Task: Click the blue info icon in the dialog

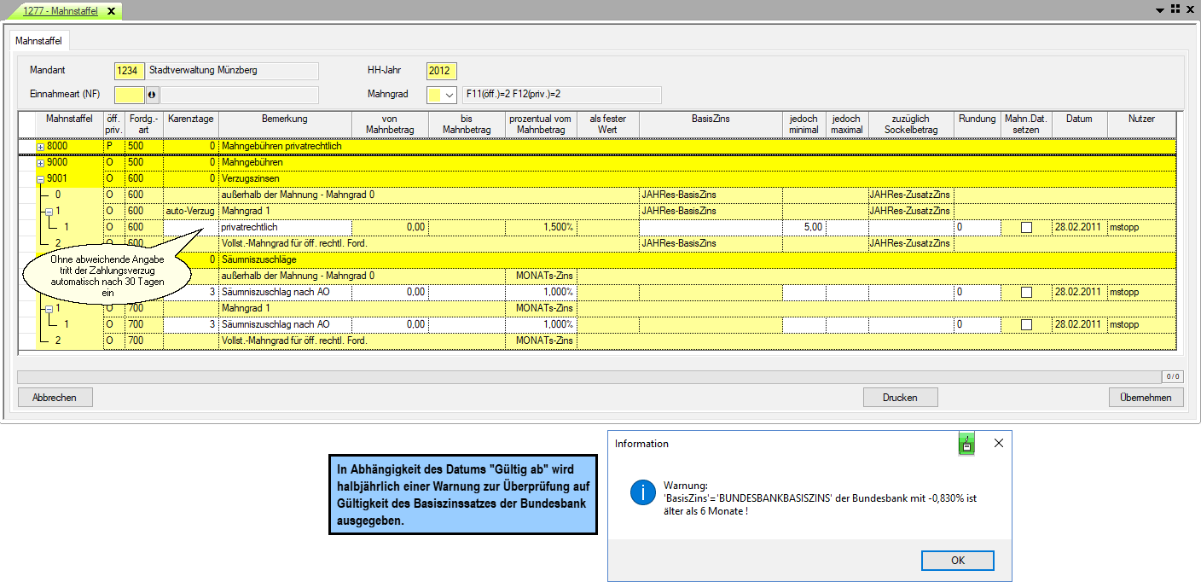Action: coord(641,492)
